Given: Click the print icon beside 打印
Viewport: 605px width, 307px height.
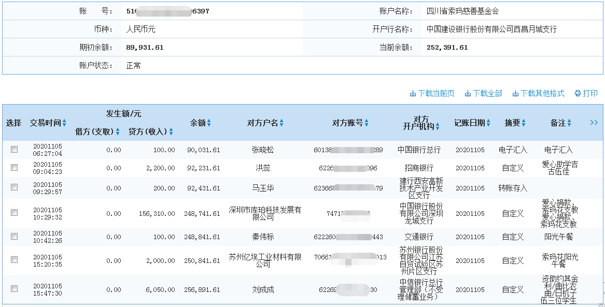Looking at the screenshot, I should [x=577, y=93].
